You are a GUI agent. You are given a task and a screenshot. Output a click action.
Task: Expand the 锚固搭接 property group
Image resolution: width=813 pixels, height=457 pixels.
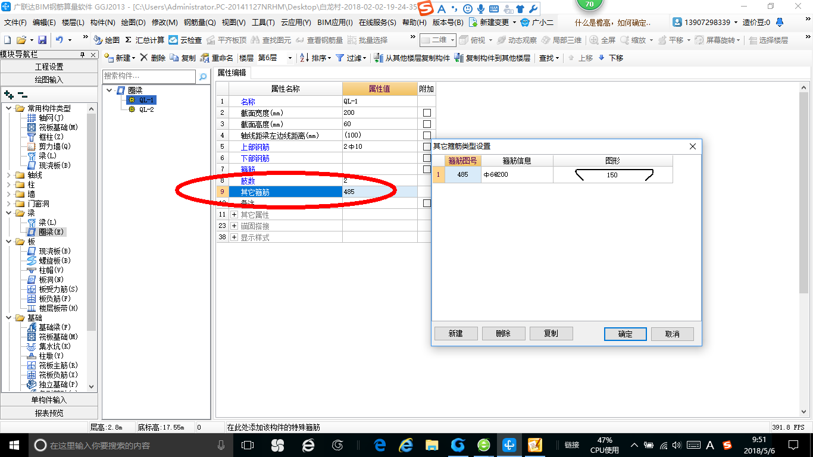(234, 226)
